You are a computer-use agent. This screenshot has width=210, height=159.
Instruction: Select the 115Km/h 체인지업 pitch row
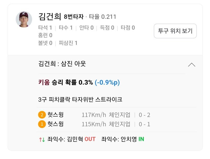pyautogui.click(x=106, y=124)
